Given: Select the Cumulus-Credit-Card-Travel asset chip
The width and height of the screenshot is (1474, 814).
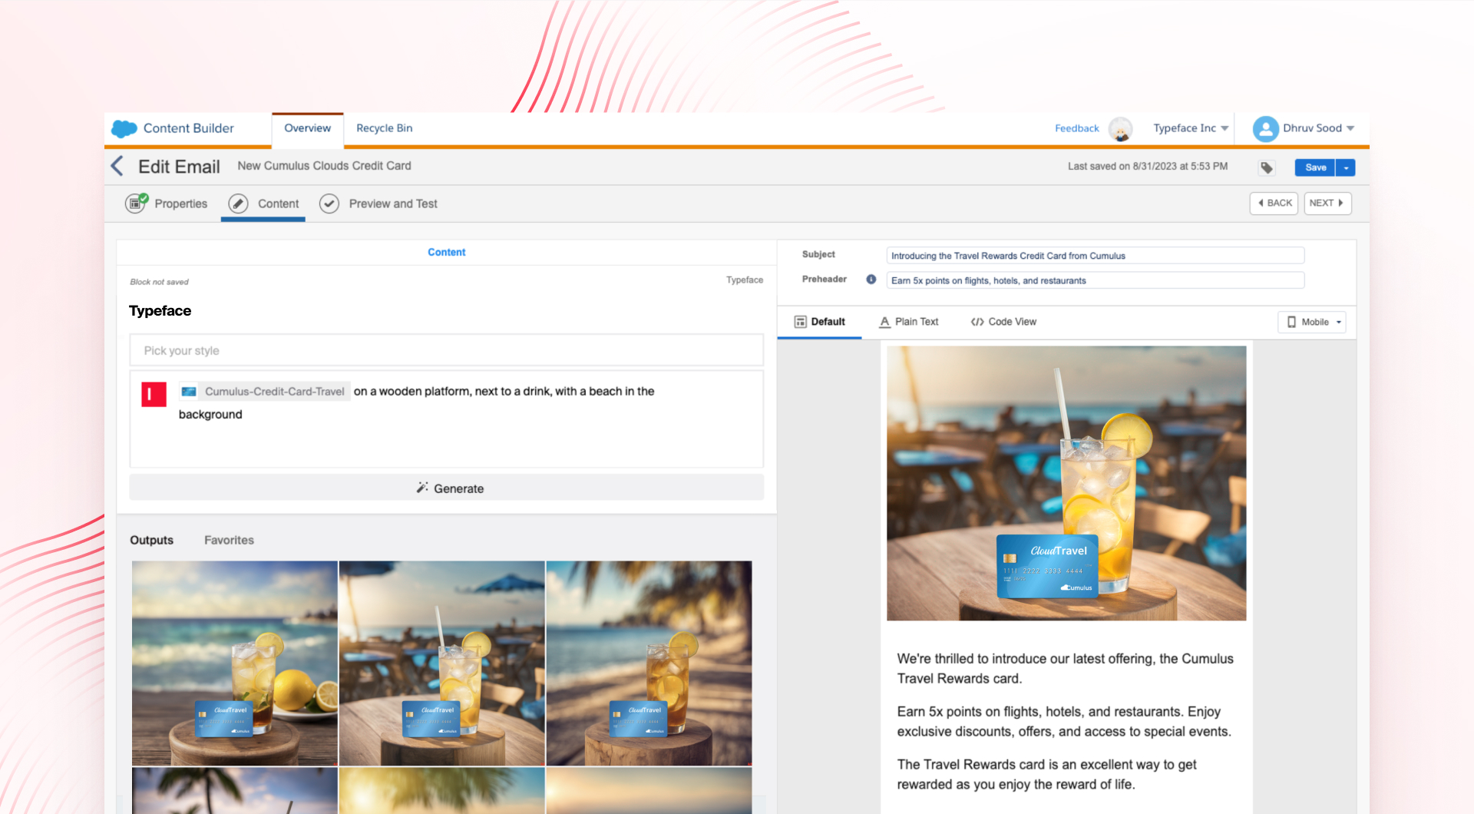Looking at the screenshot, I should 264,392.
